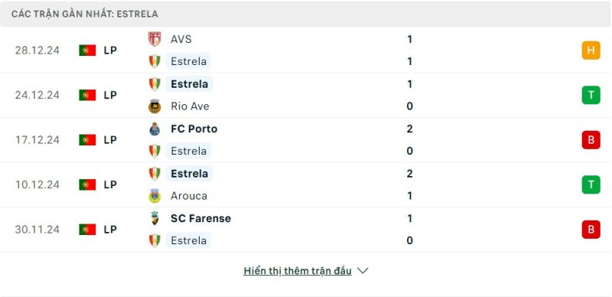
Task: Click red B badge for FC Porto match
Action: (x=591, y=140)
